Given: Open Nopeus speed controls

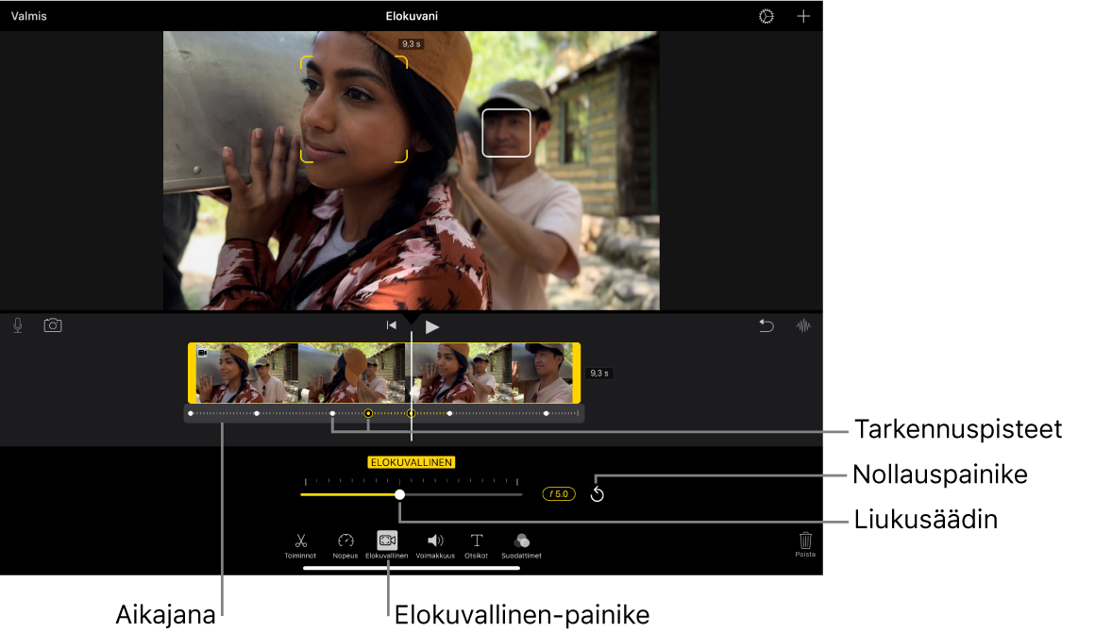Looking at the screenshot, I should [345, 545].
